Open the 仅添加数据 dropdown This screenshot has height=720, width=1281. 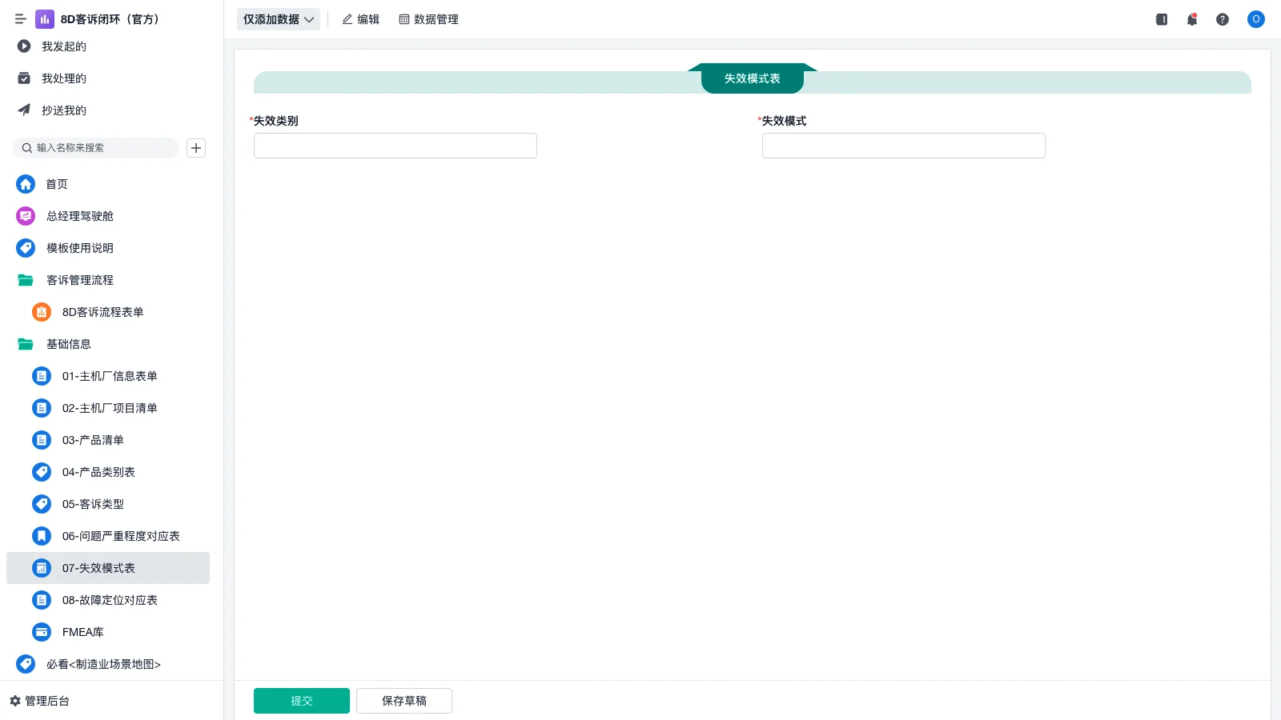pos(278,19)
